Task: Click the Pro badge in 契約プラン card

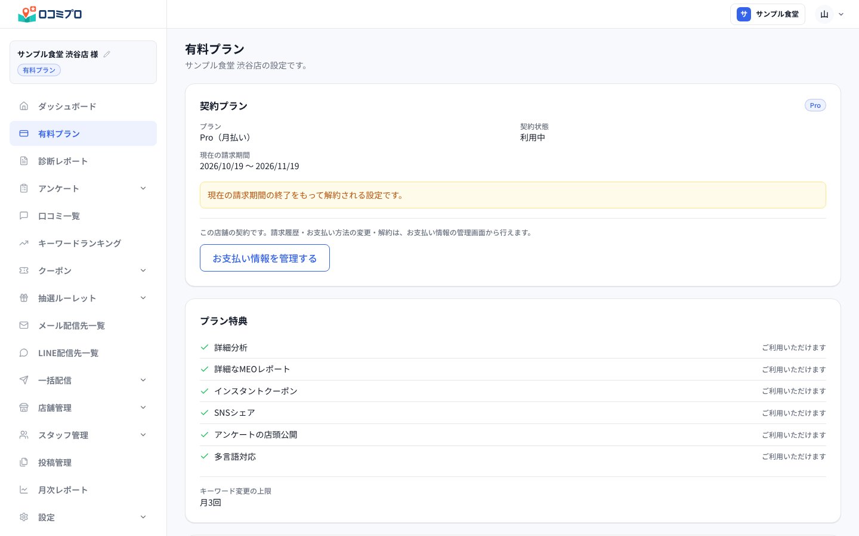Action: point(815,105)
